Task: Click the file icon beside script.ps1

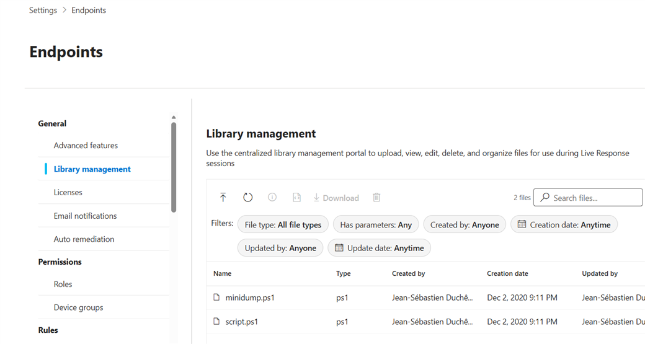Action: point(216,322)
